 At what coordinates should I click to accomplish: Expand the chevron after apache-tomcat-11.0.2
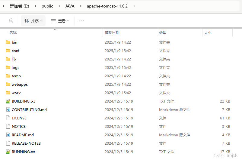coord(134,6)
